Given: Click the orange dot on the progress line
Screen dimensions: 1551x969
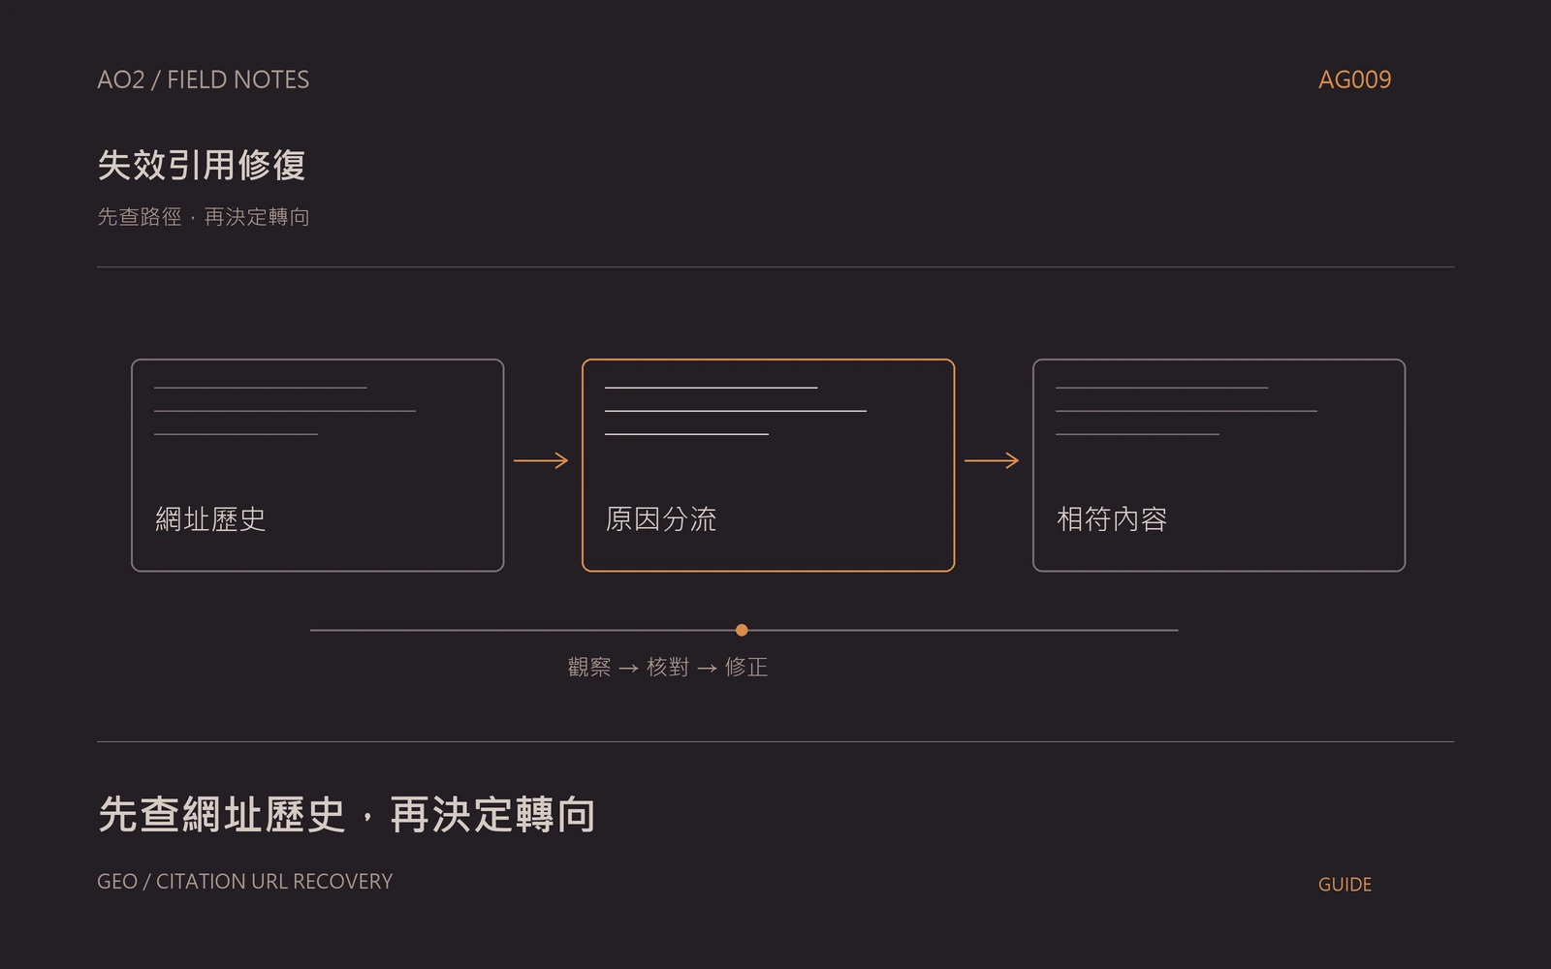Looking at the screenshot, I should pyautogui.click(x=742, y=630).
